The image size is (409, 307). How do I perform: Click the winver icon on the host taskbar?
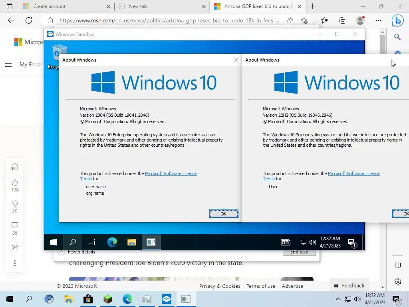coord(186,299)
